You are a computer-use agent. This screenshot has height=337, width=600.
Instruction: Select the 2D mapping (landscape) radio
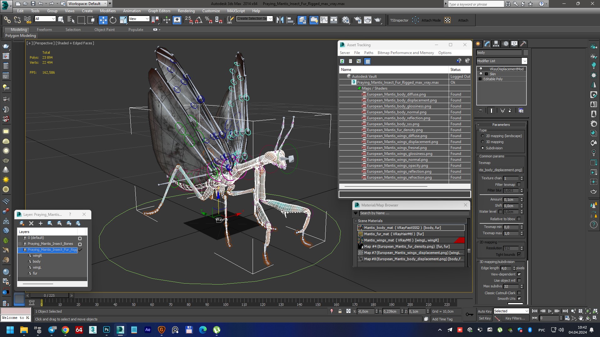[482, 136]
